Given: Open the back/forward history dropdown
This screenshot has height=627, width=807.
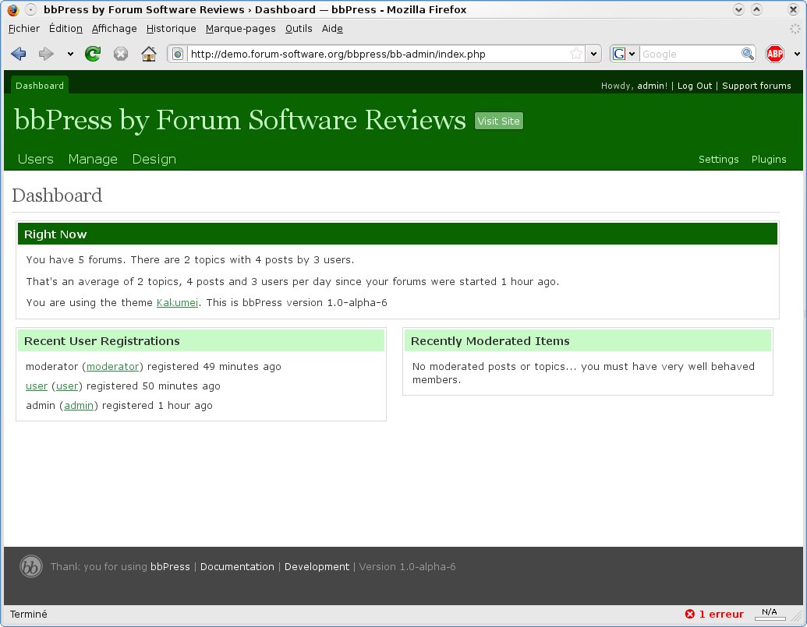Looking at the screenshot, I should [x=70, y=54].
